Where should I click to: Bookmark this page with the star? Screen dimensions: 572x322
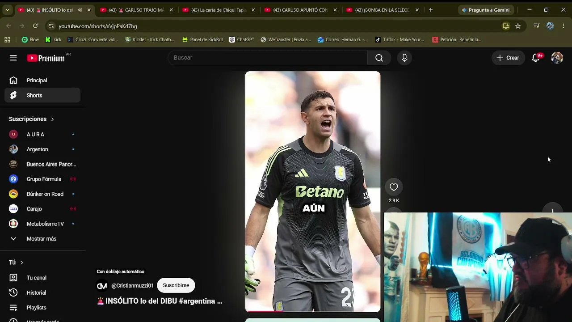518,26
